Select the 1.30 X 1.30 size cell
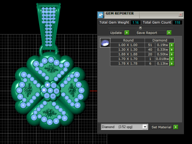The height and width of the screenshot is (144, 192). pyautogui.click(x=128, y=50)
